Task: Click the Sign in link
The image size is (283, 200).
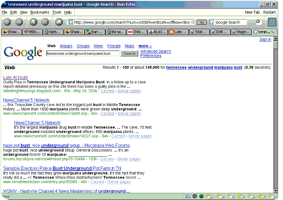Action: (x=265, y=40)
